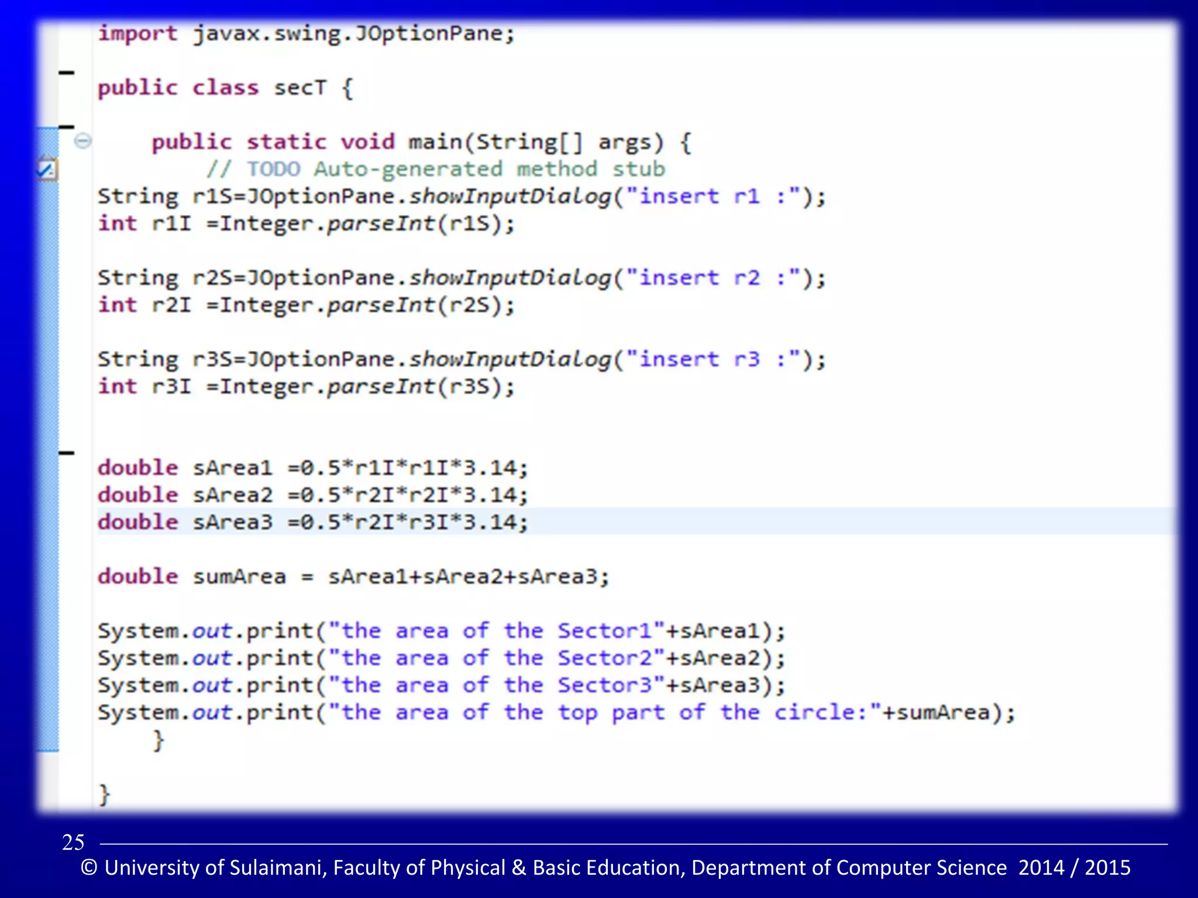Click the 'int r2I =Integer.parseInt(r2S);' line
Screen dimensions: 1198x898
tap(307, 305)
